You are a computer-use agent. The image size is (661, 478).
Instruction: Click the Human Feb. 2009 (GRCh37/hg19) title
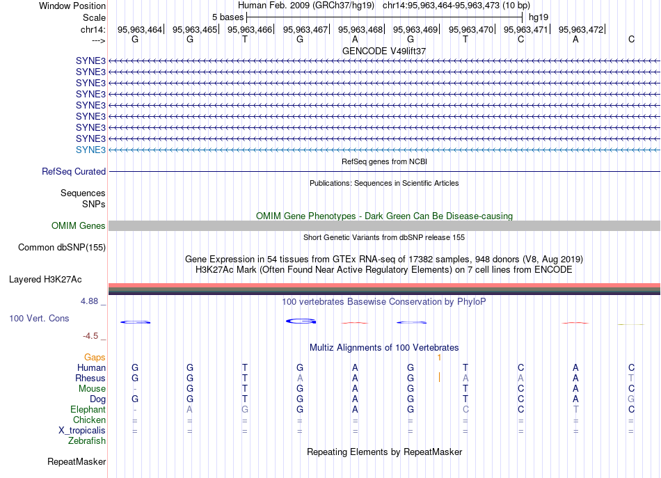pyautogui.click(x=305, y=6)
